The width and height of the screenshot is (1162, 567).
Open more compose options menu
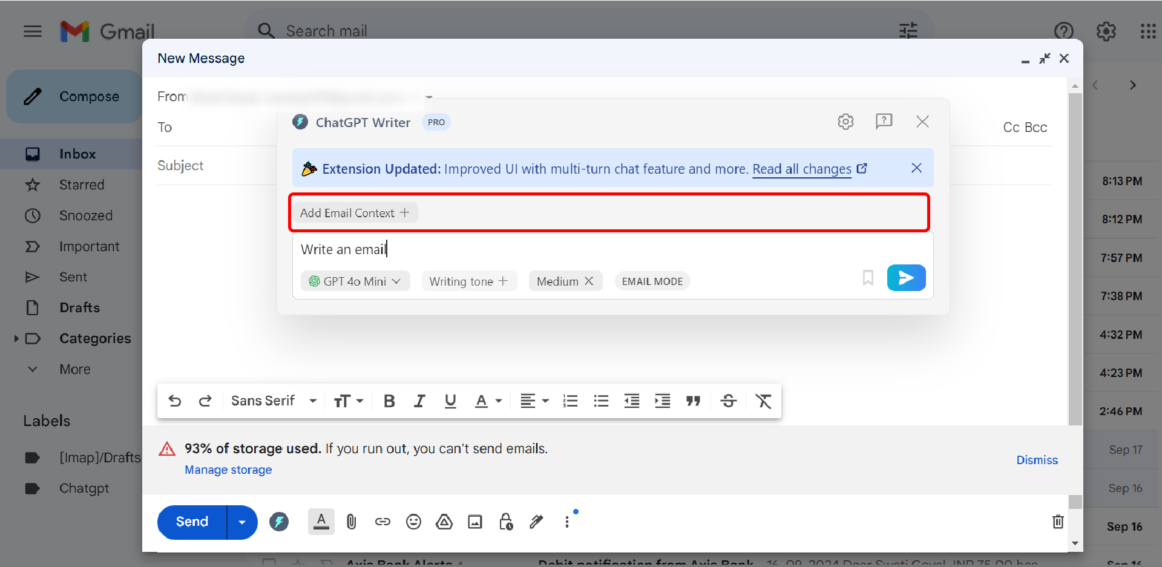567,522
